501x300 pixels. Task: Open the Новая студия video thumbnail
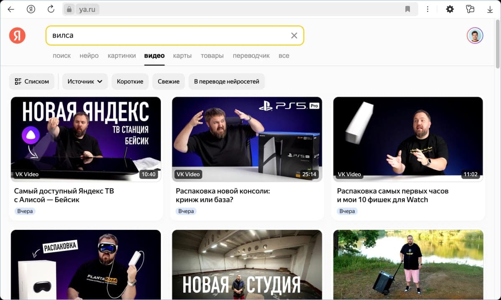(247, 264)
